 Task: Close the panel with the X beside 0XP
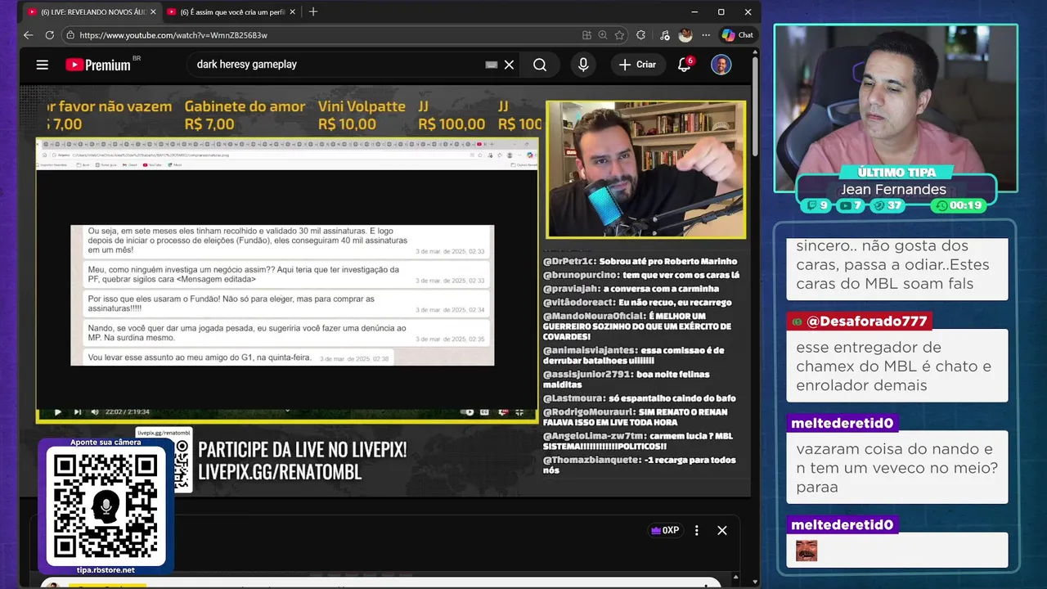click(x=722, y=530)
